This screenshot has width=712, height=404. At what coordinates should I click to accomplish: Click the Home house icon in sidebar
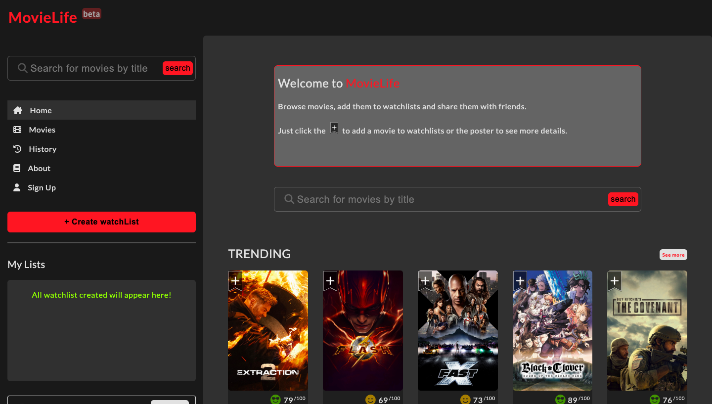coord(18,110)
